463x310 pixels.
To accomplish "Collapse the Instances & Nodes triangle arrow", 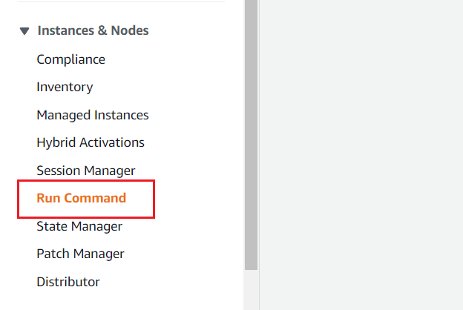I will tap(24, 31).
